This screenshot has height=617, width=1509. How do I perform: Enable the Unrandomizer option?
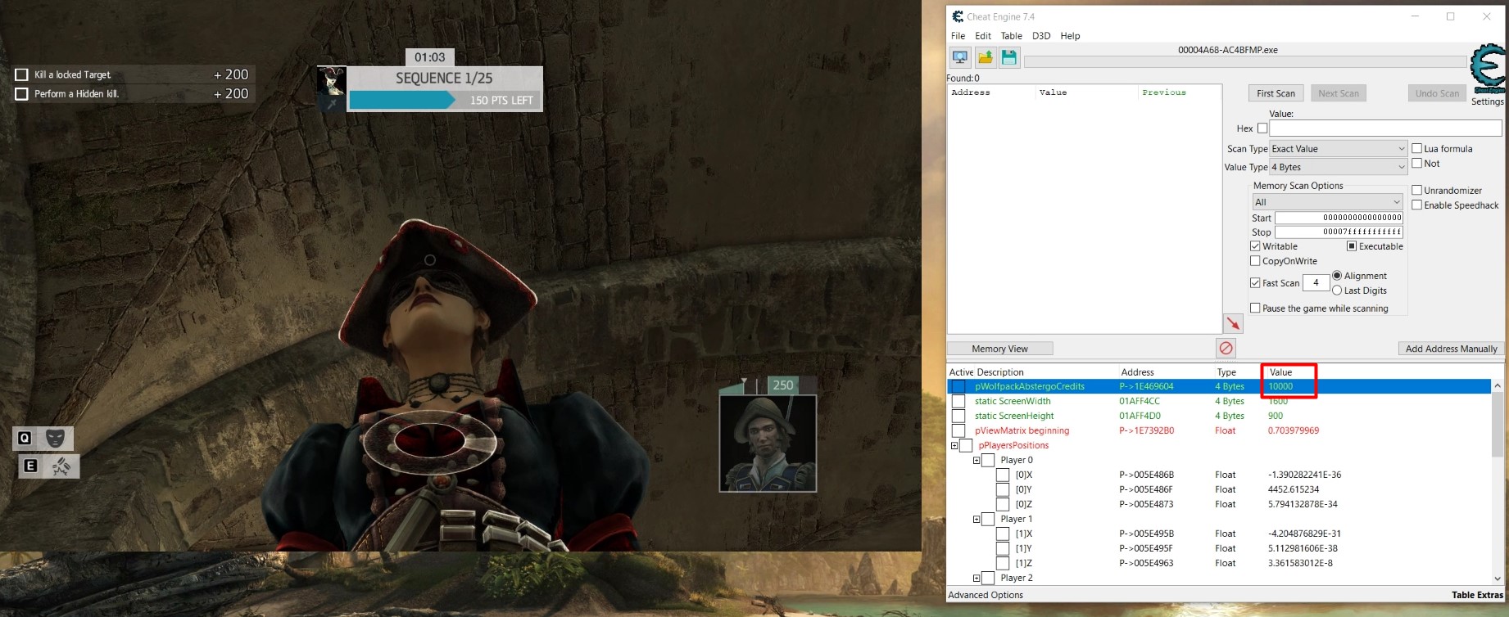[x=1416, y=190]
